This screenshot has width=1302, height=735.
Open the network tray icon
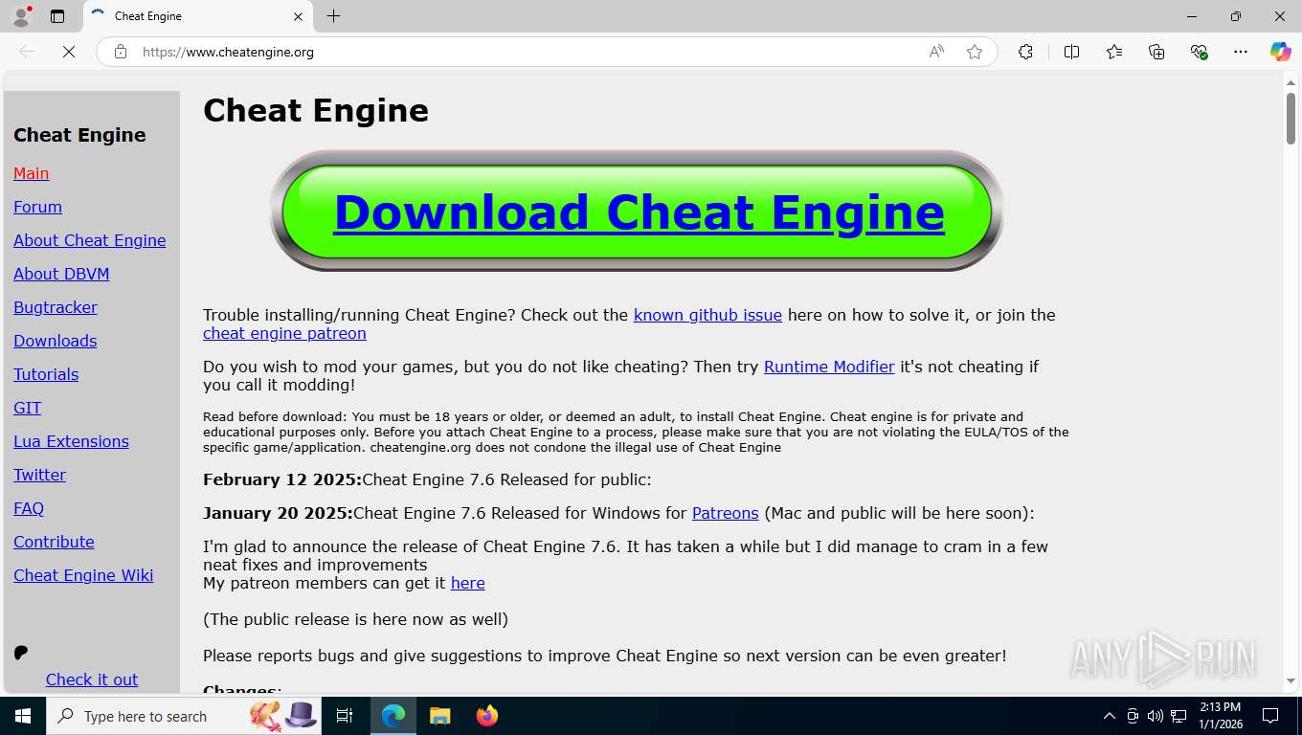click(1179, 716)
